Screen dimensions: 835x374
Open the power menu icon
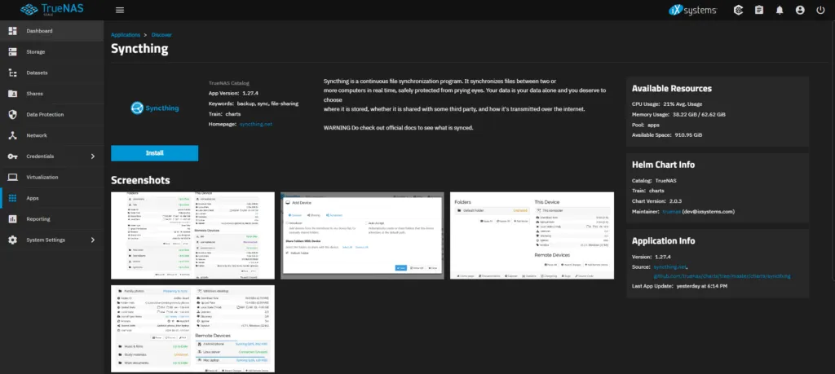click(820, 10)
